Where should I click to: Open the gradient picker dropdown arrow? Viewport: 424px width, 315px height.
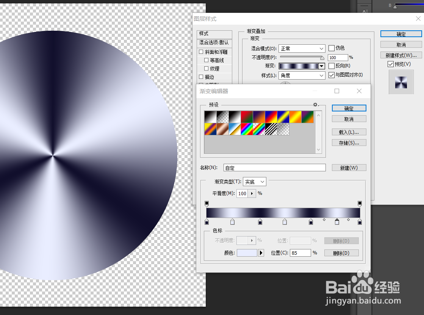(322, 66)
